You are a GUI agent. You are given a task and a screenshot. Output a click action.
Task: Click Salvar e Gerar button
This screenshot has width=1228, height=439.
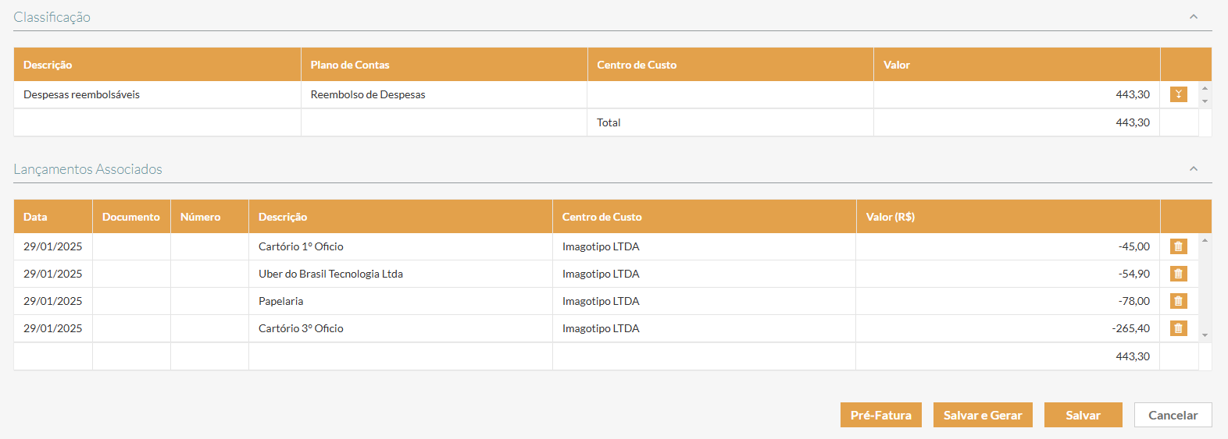tap(983, 415)
